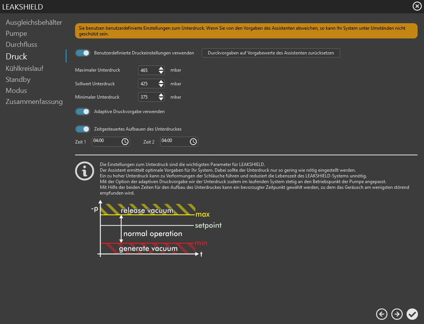Screen dimensions: 424x324
Task: Go to the Standby page
Action: [18, 80]
